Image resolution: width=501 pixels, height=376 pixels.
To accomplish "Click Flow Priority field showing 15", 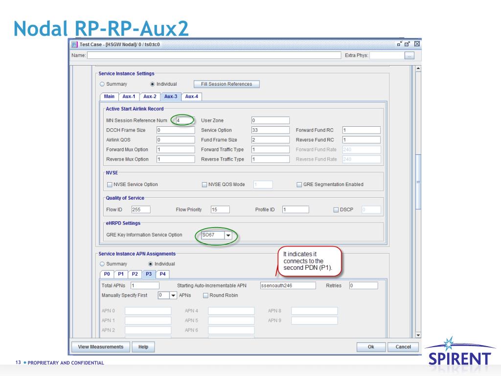I will coord(220,210).
